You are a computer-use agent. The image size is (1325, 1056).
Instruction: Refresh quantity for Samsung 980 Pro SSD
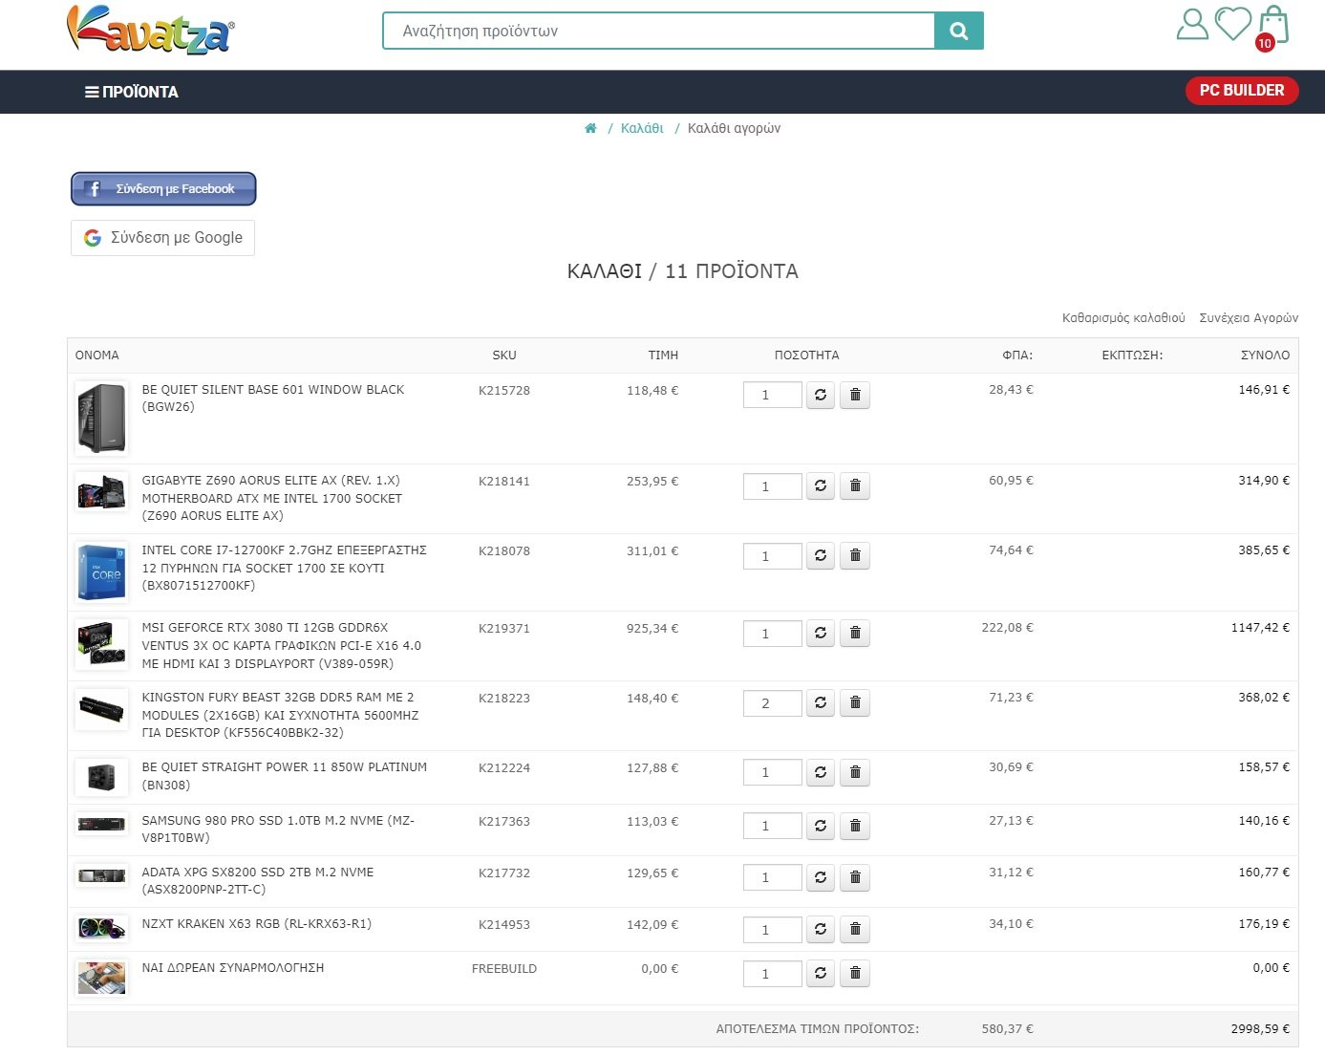[821, 826]
